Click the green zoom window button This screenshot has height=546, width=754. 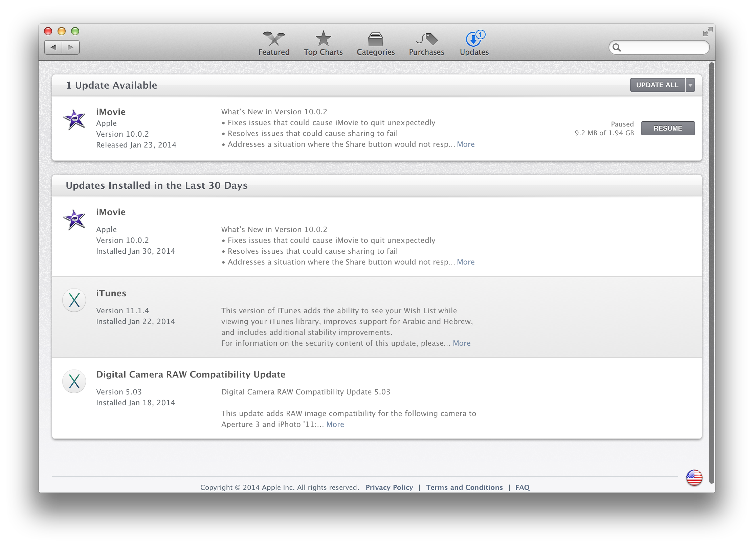75,31
